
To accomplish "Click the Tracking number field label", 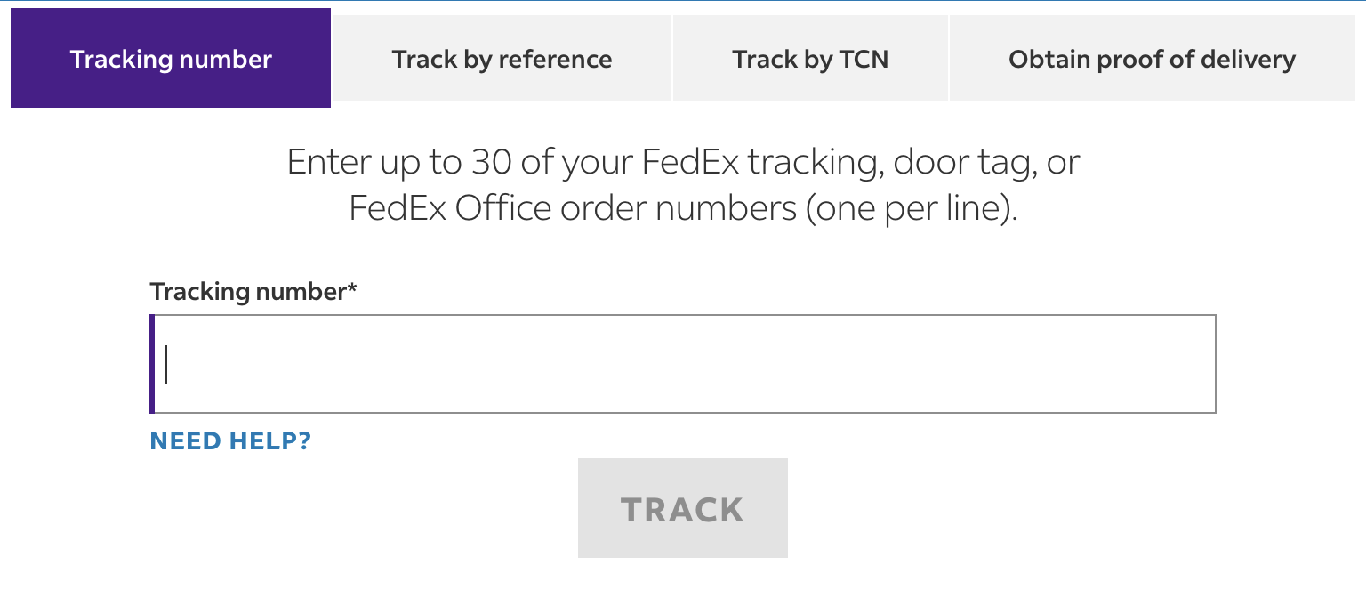I will [253, 291].
